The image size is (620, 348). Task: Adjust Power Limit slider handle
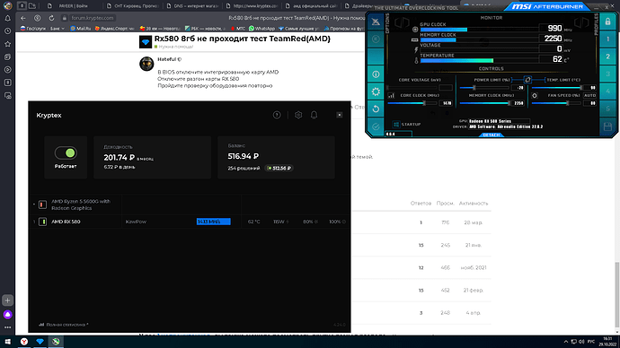coord(474,88)
